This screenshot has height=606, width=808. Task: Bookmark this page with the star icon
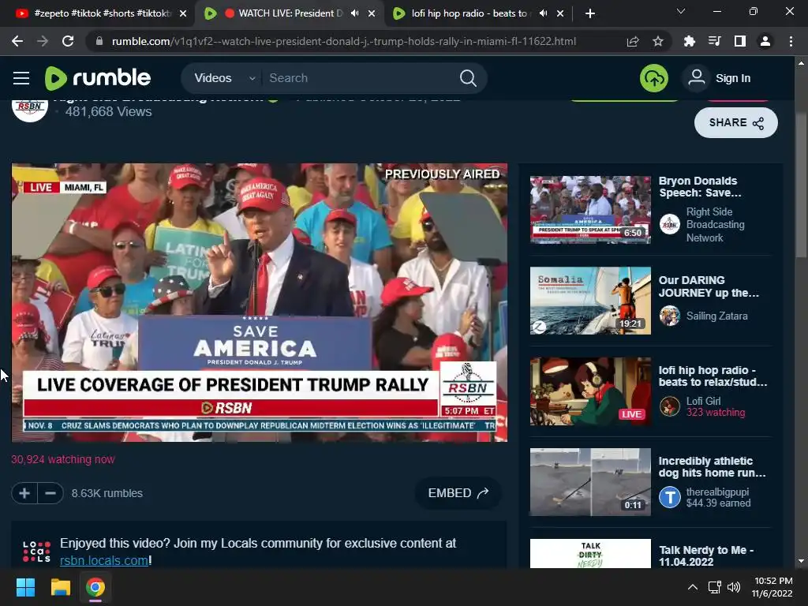657,41
